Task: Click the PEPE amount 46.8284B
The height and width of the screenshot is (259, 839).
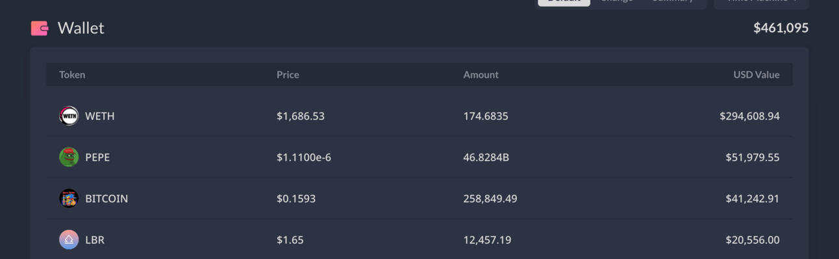Action: [x=486, y=157]
